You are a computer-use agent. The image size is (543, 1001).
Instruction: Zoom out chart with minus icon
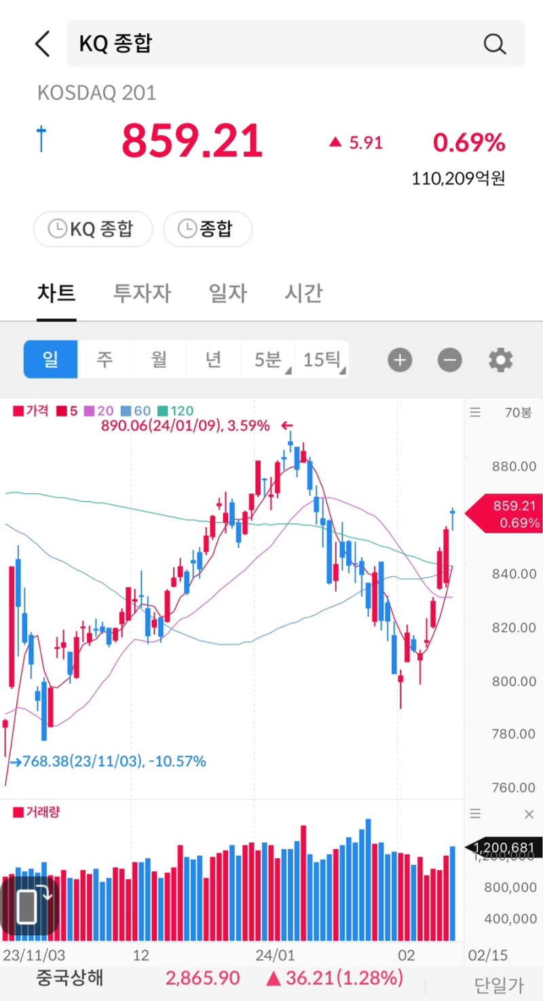click(449, 360)
